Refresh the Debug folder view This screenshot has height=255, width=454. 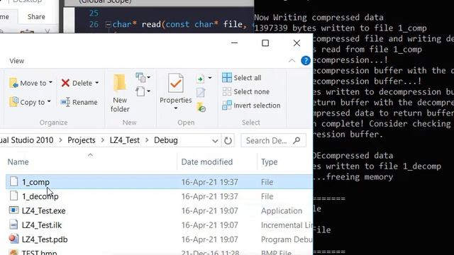click(x=228, y=141)
